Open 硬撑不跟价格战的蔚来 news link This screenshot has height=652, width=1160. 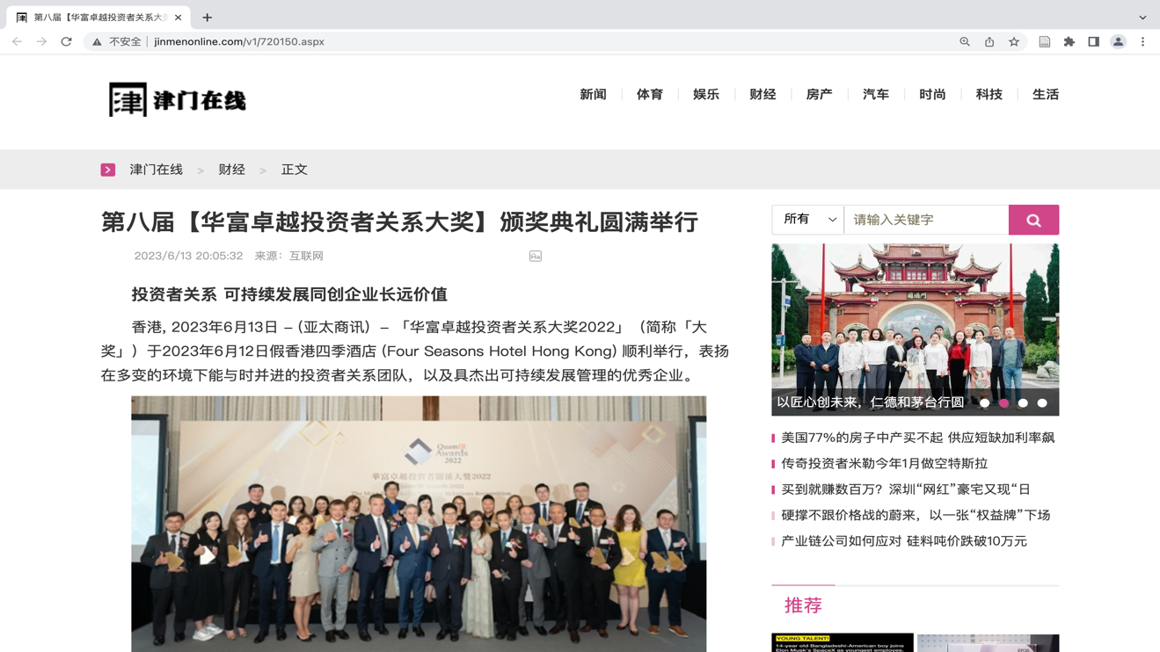[x=916, y=515]
